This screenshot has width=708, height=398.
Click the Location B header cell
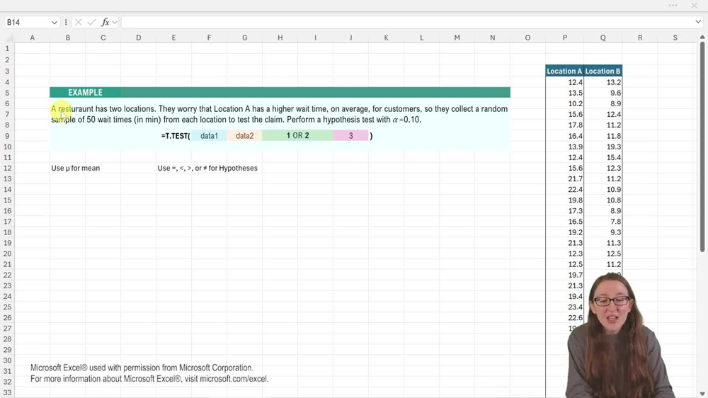tap(603, 71)
